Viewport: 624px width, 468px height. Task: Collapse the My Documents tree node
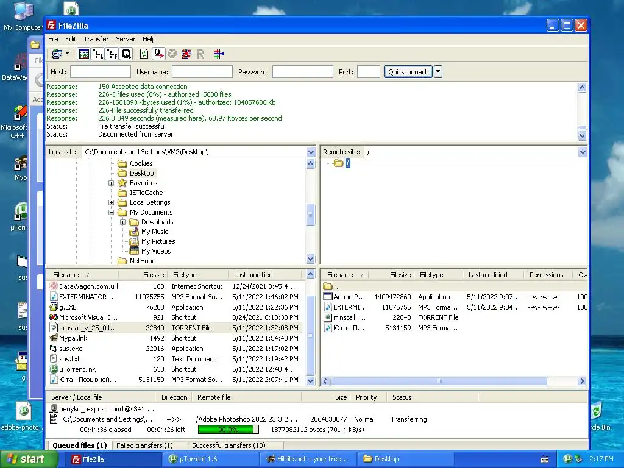click(112, 213)
